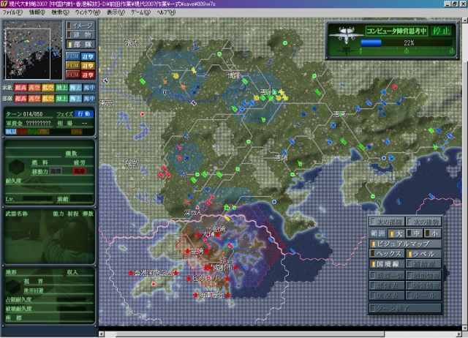Open the 兵器一覧 weapons list

point(387,275)
